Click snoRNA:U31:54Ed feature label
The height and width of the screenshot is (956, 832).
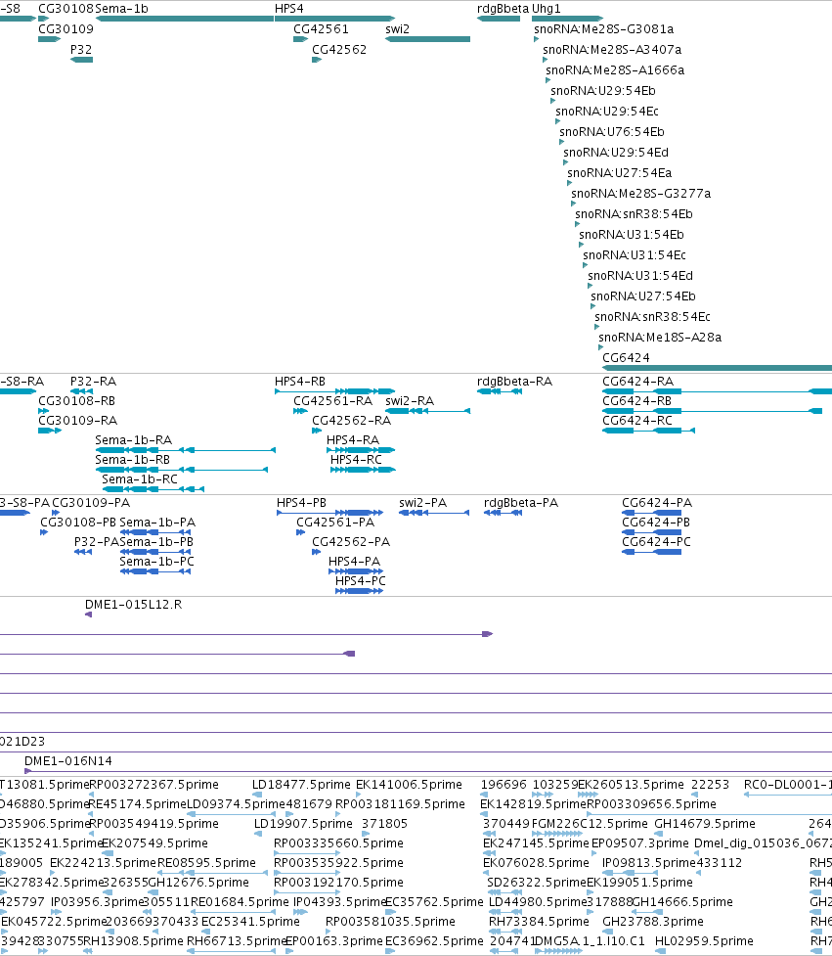point(640,276)
